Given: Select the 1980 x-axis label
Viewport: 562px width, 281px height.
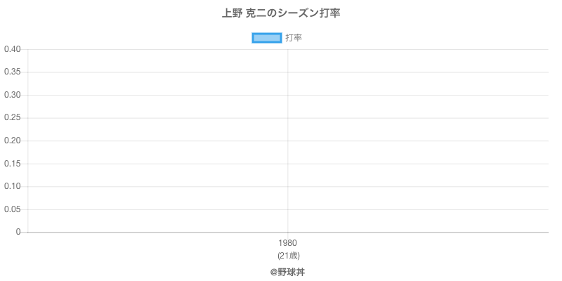Looking at the screenshot, I should click(x=288, y=244).
